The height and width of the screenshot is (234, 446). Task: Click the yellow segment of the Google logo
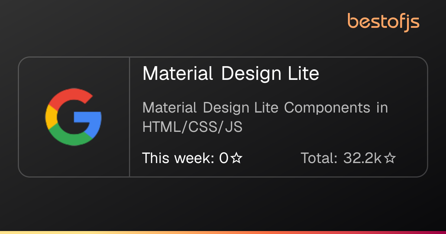click(51, 117)
